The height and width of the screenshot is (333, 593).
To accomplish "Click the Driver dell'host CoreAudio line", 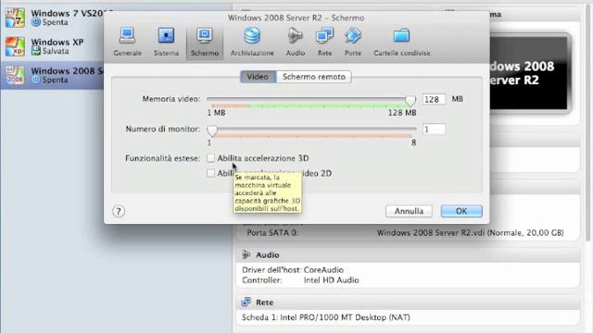I will 293,270.
